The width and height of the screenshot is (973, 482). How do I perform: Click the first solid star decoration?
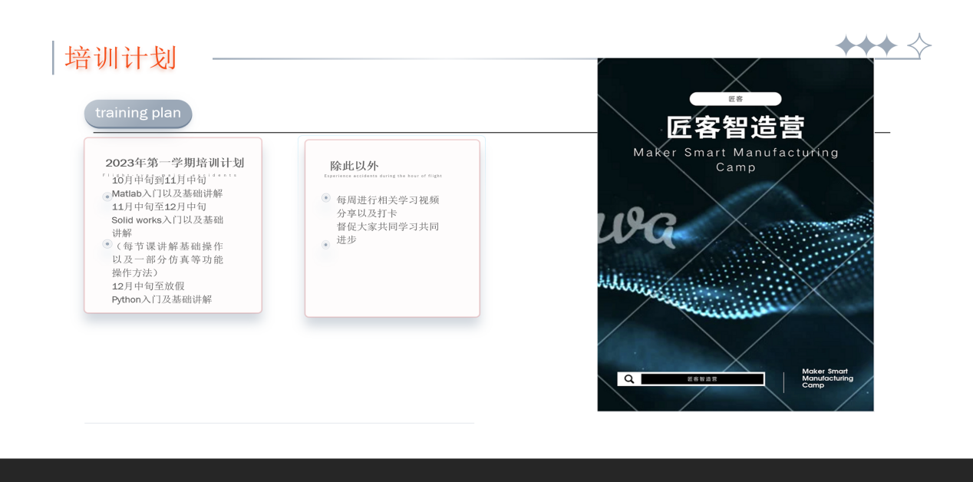(846, 46)
